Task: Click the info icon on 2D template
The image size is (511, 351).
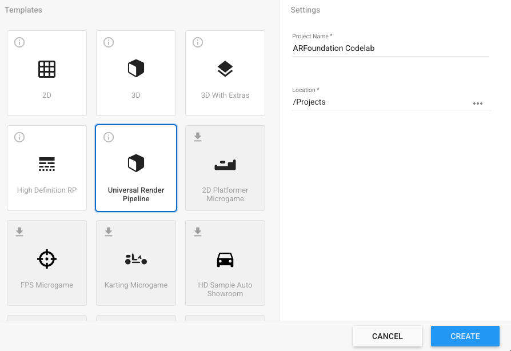Action: pyautogui.click(x=19, y=42)
